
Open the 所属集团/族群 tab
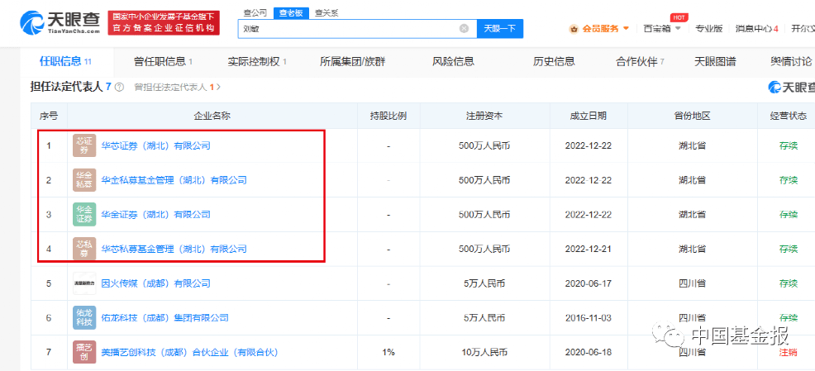point(353,62)
